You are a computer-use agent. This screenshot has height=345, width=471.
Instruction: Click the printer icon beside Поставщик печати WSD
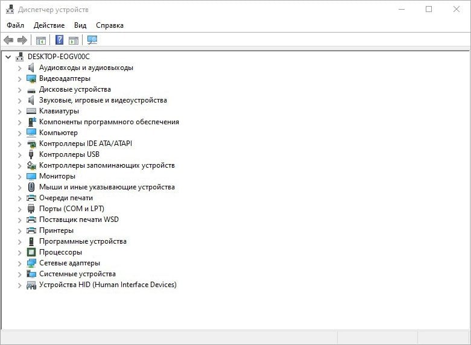tap(31, 220)
